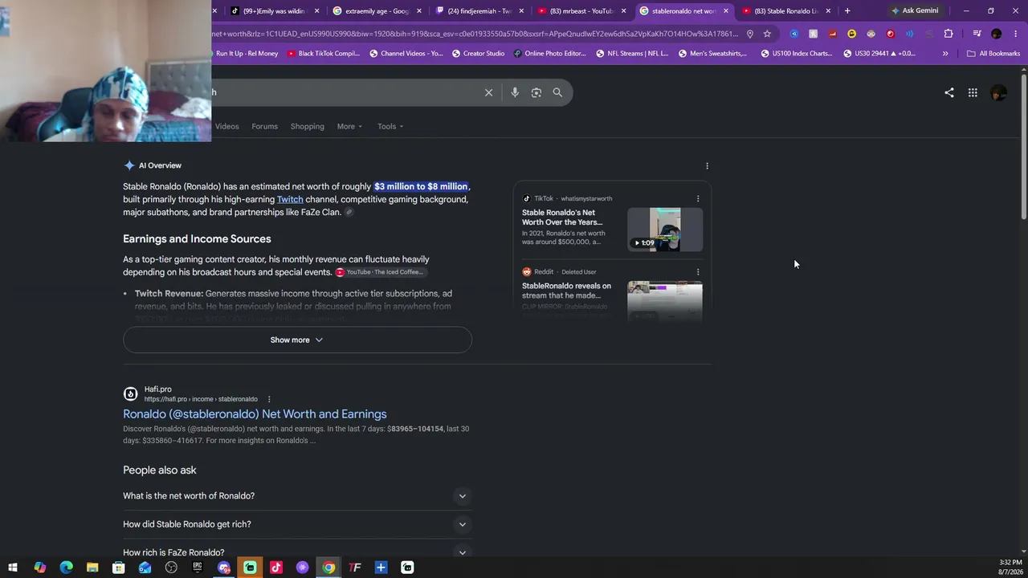Open the Hafi.pro result options menu

click(x=269, y=399)
